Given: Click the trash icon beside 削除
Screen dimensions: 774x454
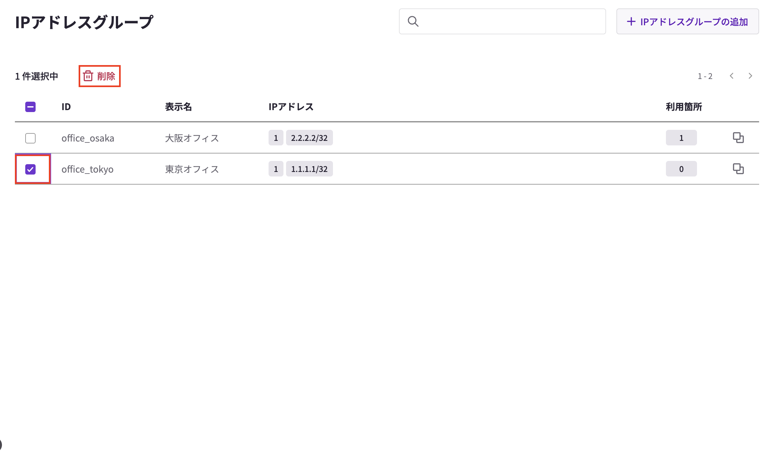Looking at the screenshot, I should tap(88, 76).
